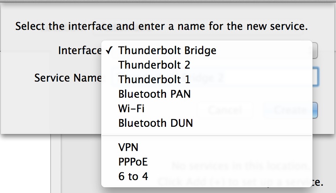
Task: Click the checkmark beside Thunderbolt Bridge
Action: point(109,50)
